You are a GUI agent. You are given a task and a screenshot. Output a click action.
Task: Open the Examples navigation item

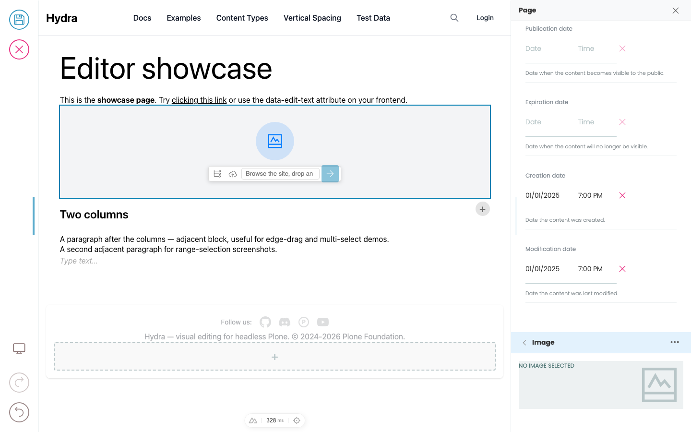(184, 18)
